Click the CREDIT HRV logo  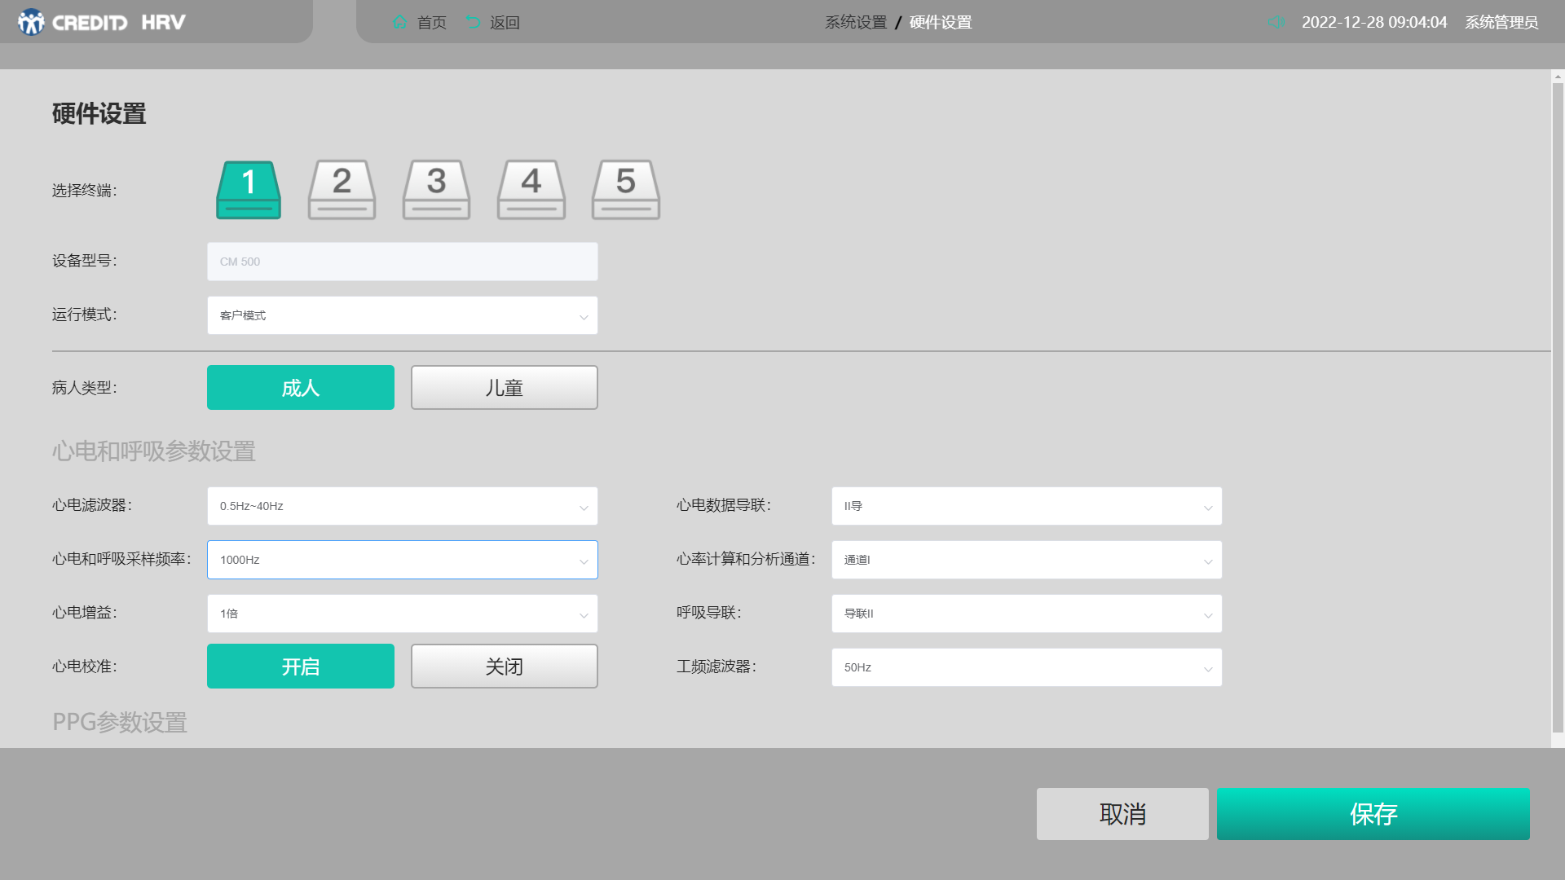coord(102,22)
